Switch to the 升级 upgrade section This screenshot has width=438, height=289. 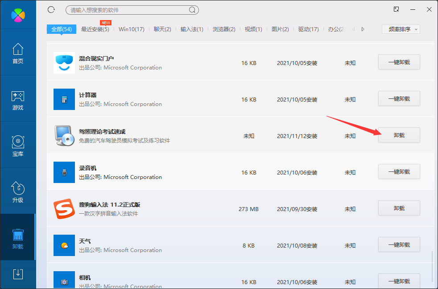tap(18, 192)
